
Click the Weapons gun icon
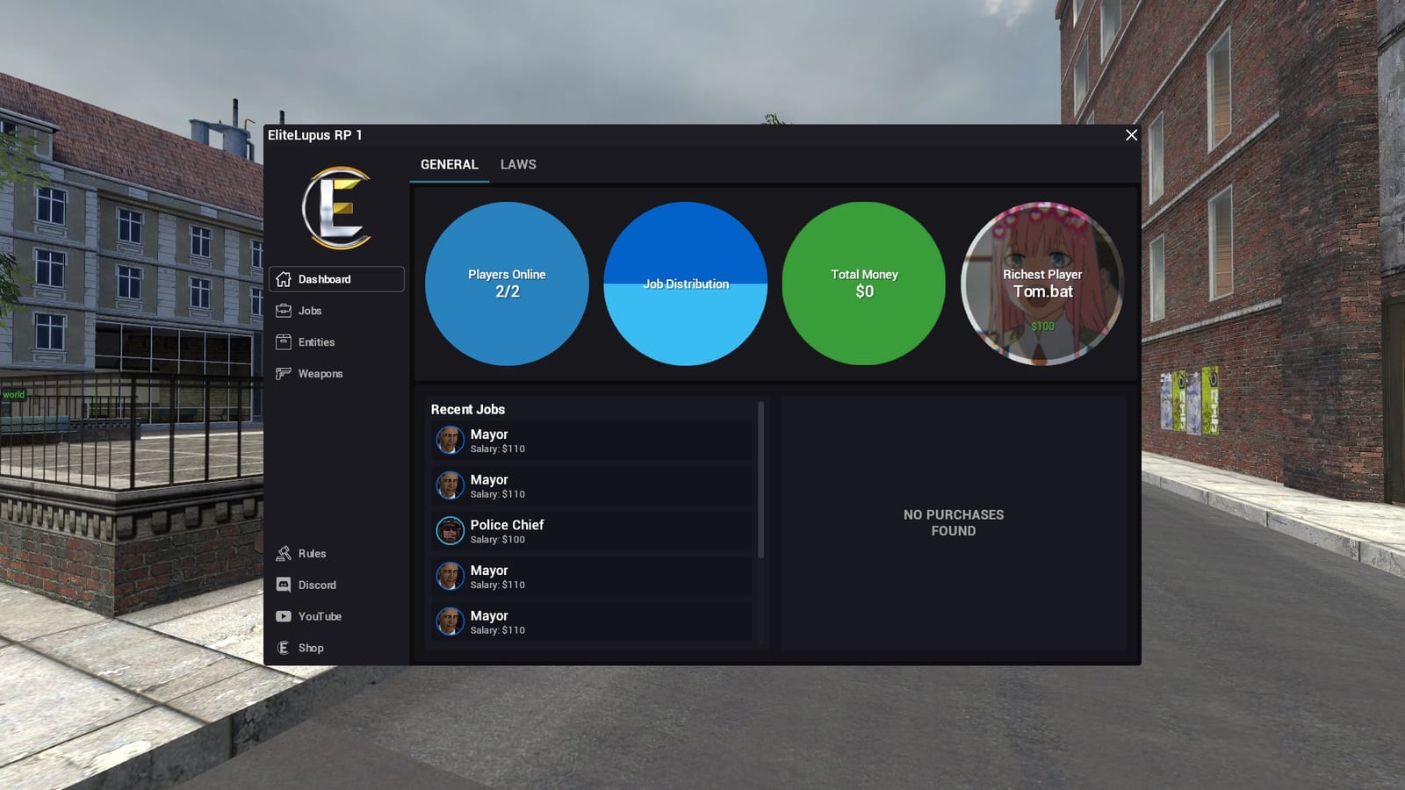pyautogui.click(x=283, y=374)
